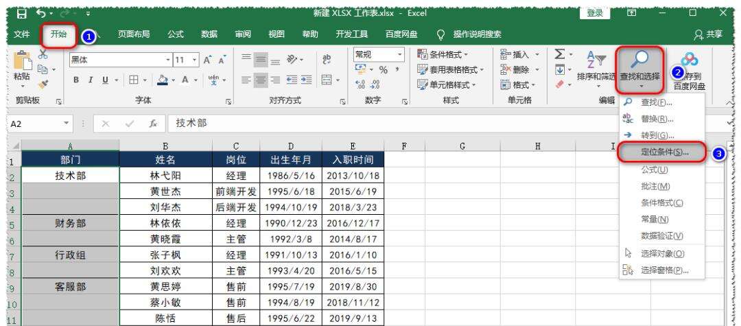Increase font size with large A
Image resolution: width=741 pixels, height=326 pixels.
point(207,60)
